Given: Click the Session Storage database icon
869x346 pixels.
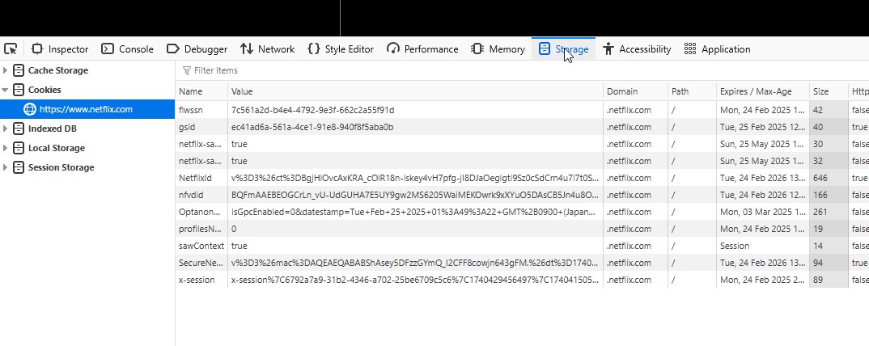Looking at the screenshot, I should point(19,167).
